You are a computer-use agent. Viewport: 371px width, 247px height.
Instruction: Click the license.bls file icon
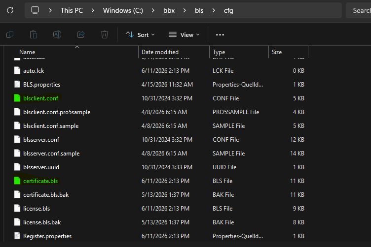pos(17,208)
